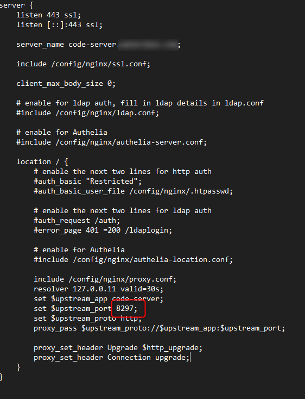Click the '#auth_basic "Restricted";' line
Screen dimensions: 305x399
coord(87,181)
